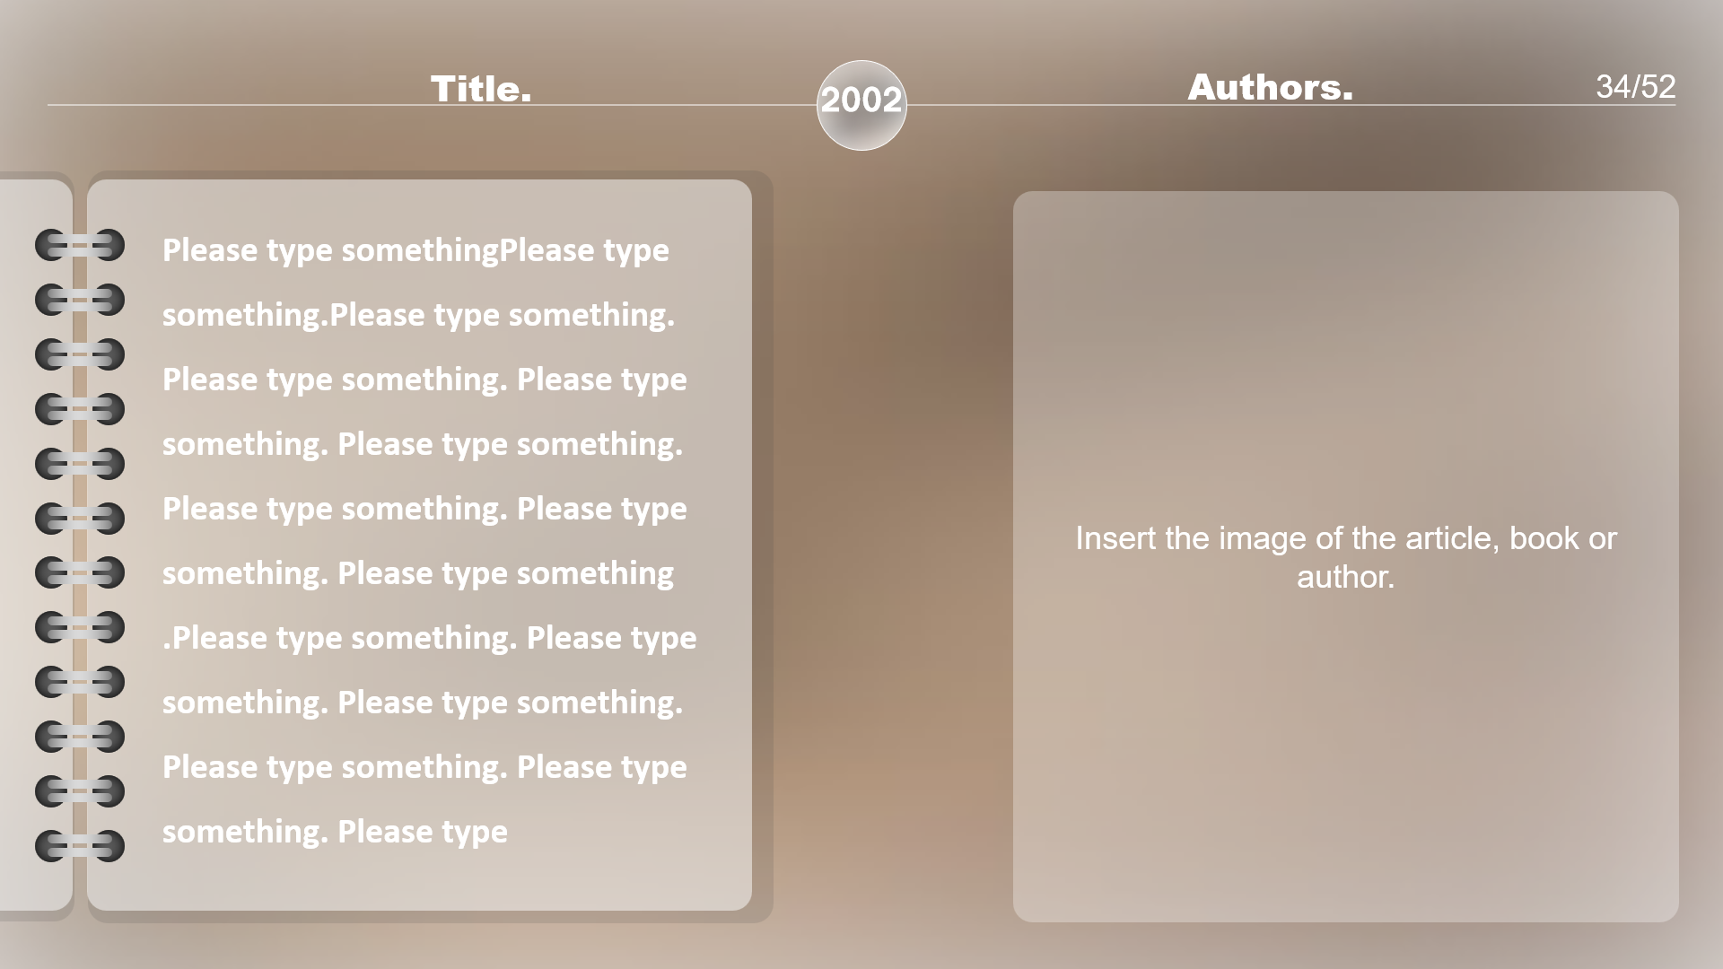Click the third spiral ring from top
This screenshot has height=969, width=1723.
(x=80, y=354)
